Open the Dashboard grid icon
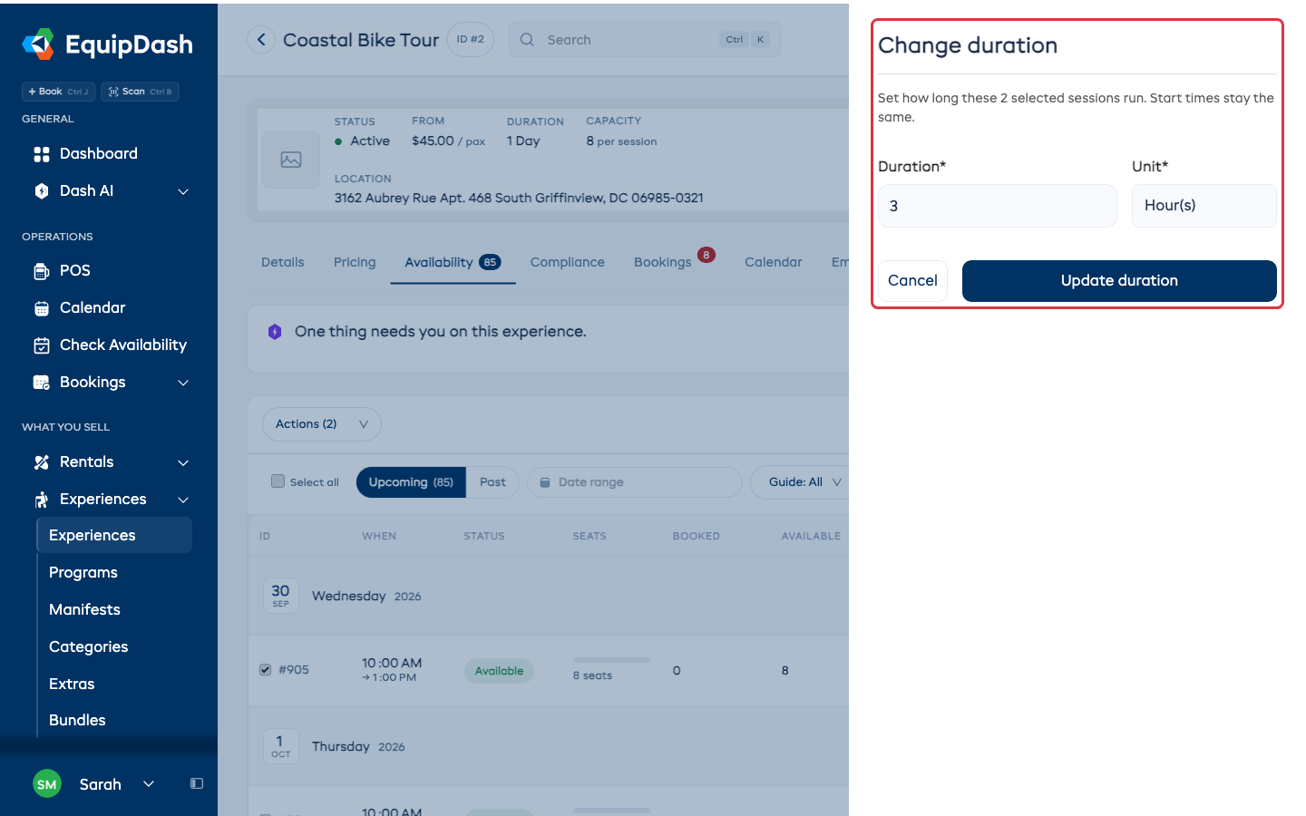This screenshot has width=1306, height=816. click(42, 154)
